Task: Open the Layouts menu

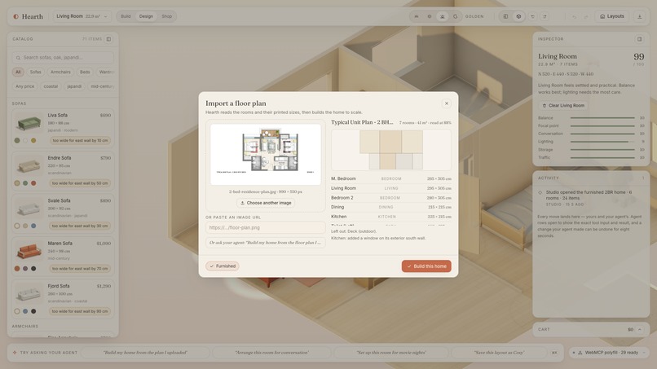Action: pyautogui.click(x=612, y=16)
